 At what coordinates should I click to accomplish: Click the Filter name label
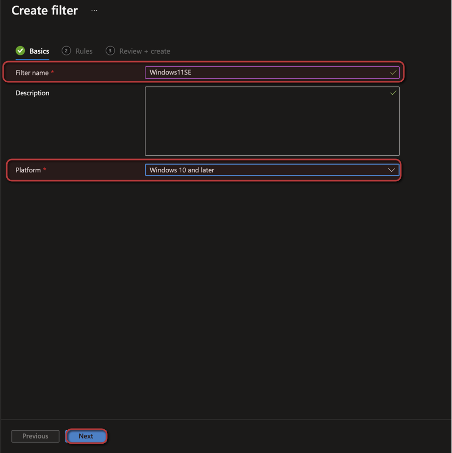pyautogui.click(x=32, y=73)
